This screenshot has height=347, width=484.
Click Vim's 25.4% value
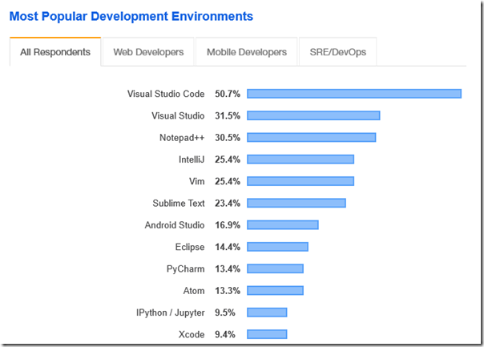(228, 181)
